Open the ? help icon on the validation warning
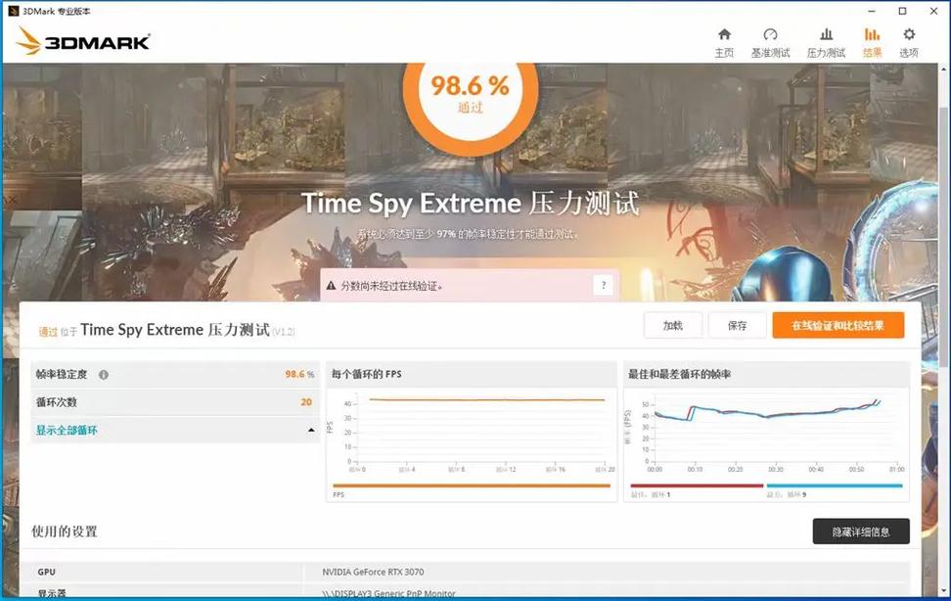951x601 pixels. 605,284
